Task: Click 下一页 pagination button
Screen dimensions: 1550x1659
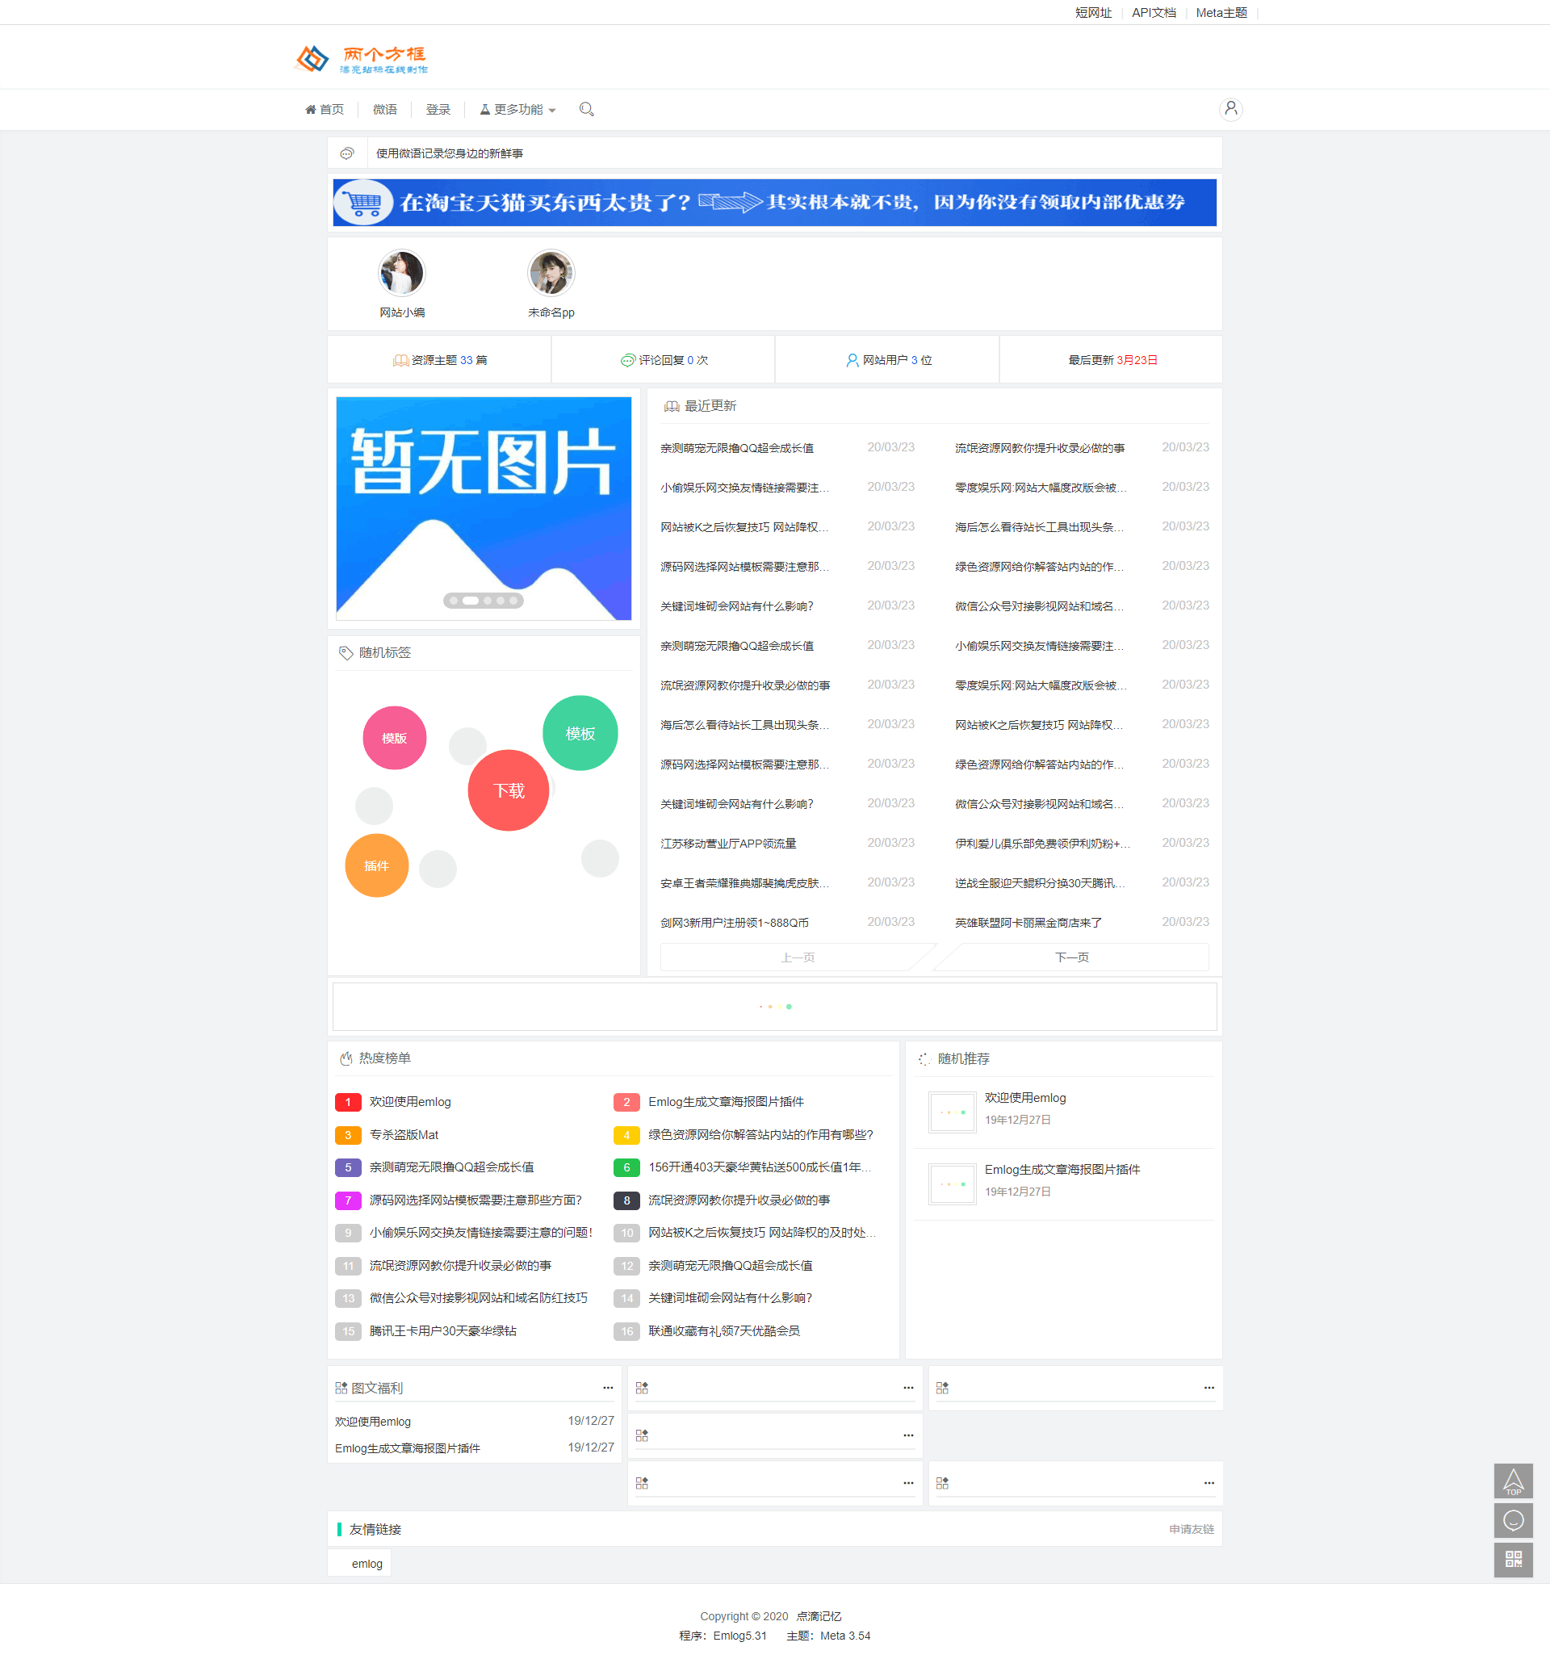Action: point(1072,957)
